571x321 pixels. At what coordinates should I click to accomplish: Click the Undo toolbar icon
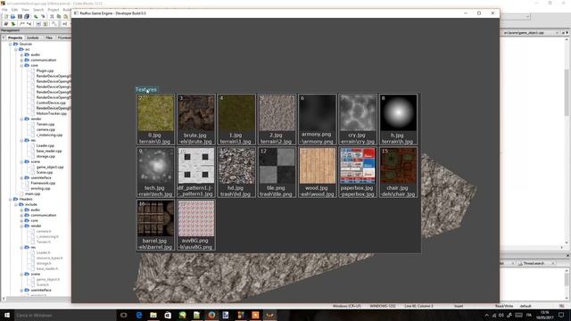tap(36, 17)
